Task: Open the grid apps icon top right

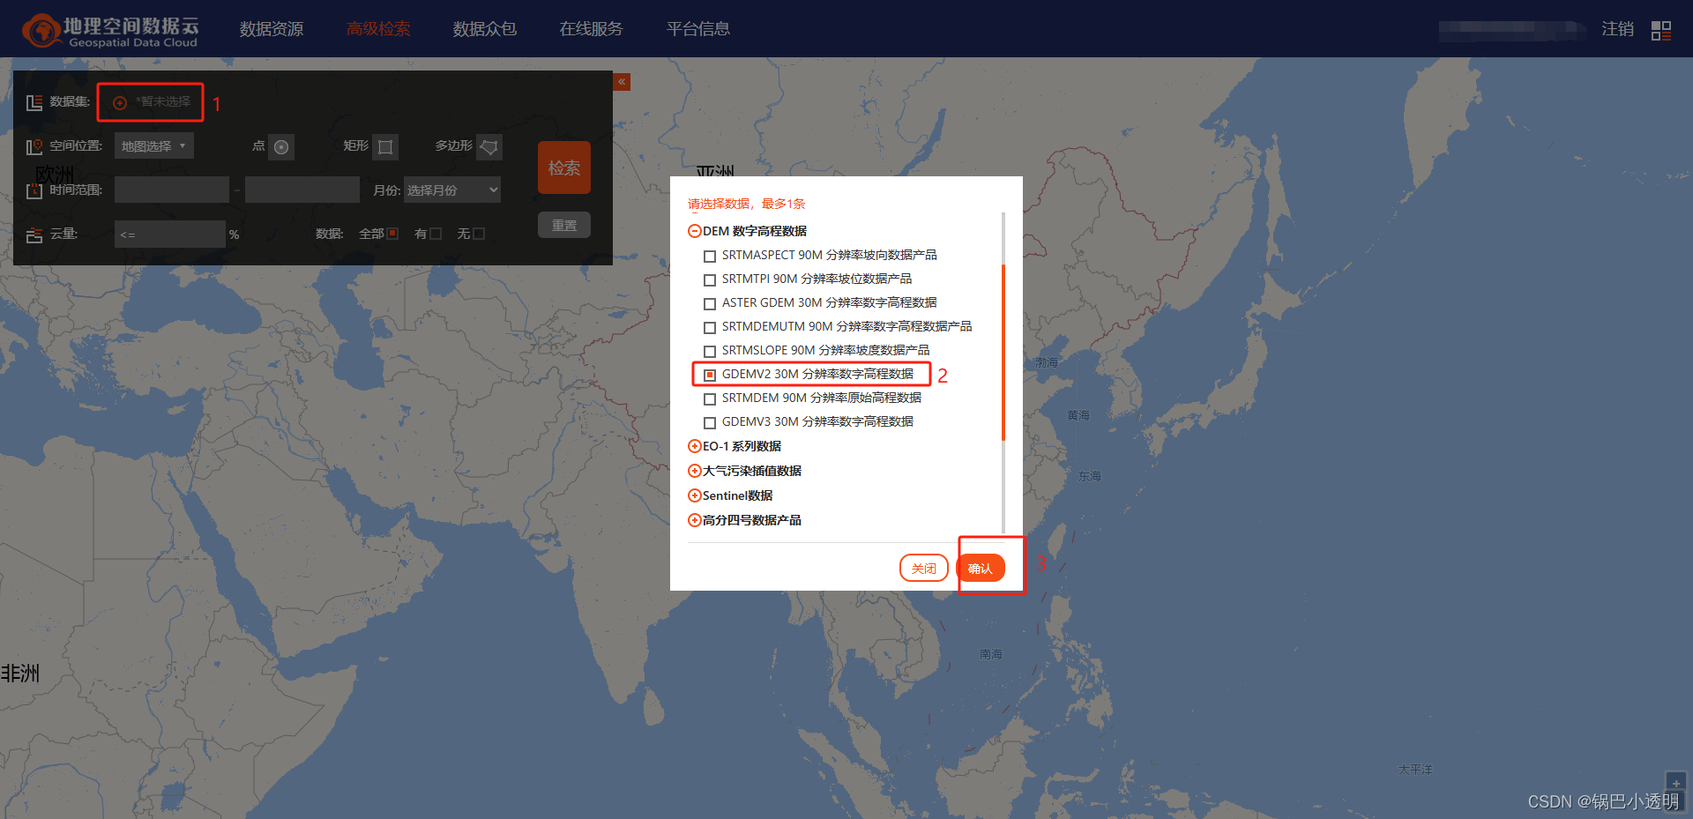Action: [x=1659, y=29]
